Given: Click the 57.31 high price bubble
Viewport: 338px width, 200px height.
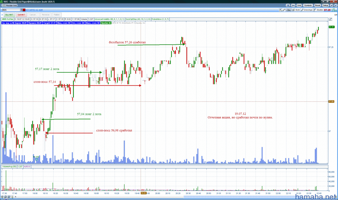Looking at the screenshot, I should pyautogui.click(x=331, y=27).
